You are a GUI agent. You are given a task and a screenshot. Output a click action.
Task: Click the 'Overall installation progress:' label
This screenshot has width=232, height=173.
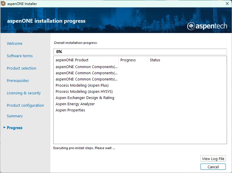pos(76,43)
